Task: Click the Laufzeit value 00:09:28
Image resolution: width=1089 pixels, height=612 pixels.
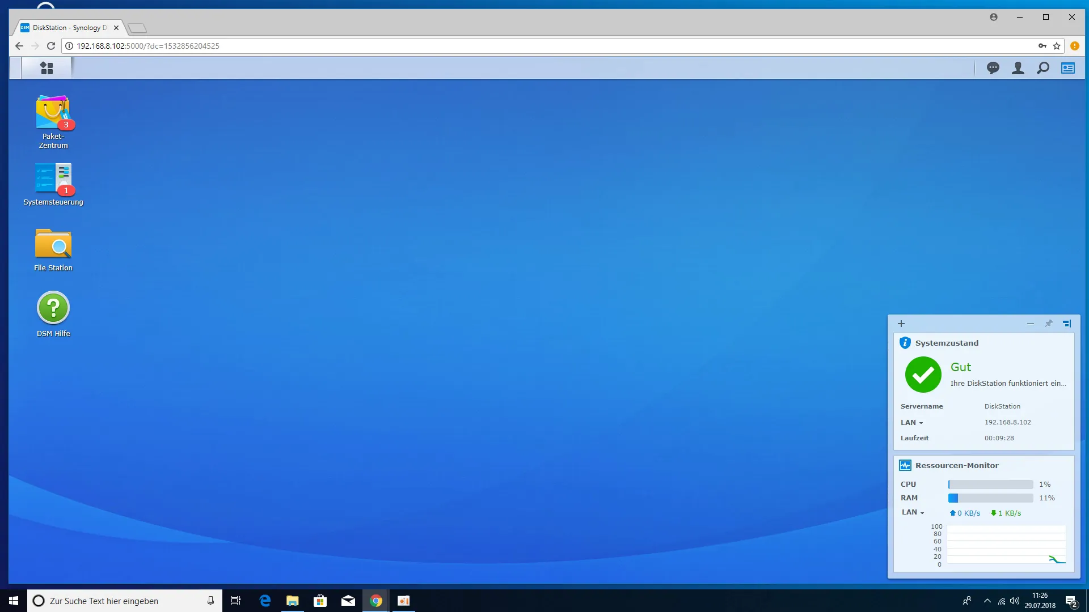Action: pos(999,438)
